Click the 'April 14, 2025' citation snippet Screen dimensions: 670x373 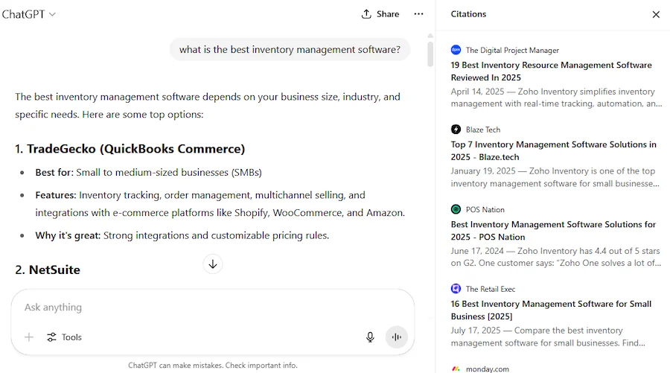click(556, 98)
